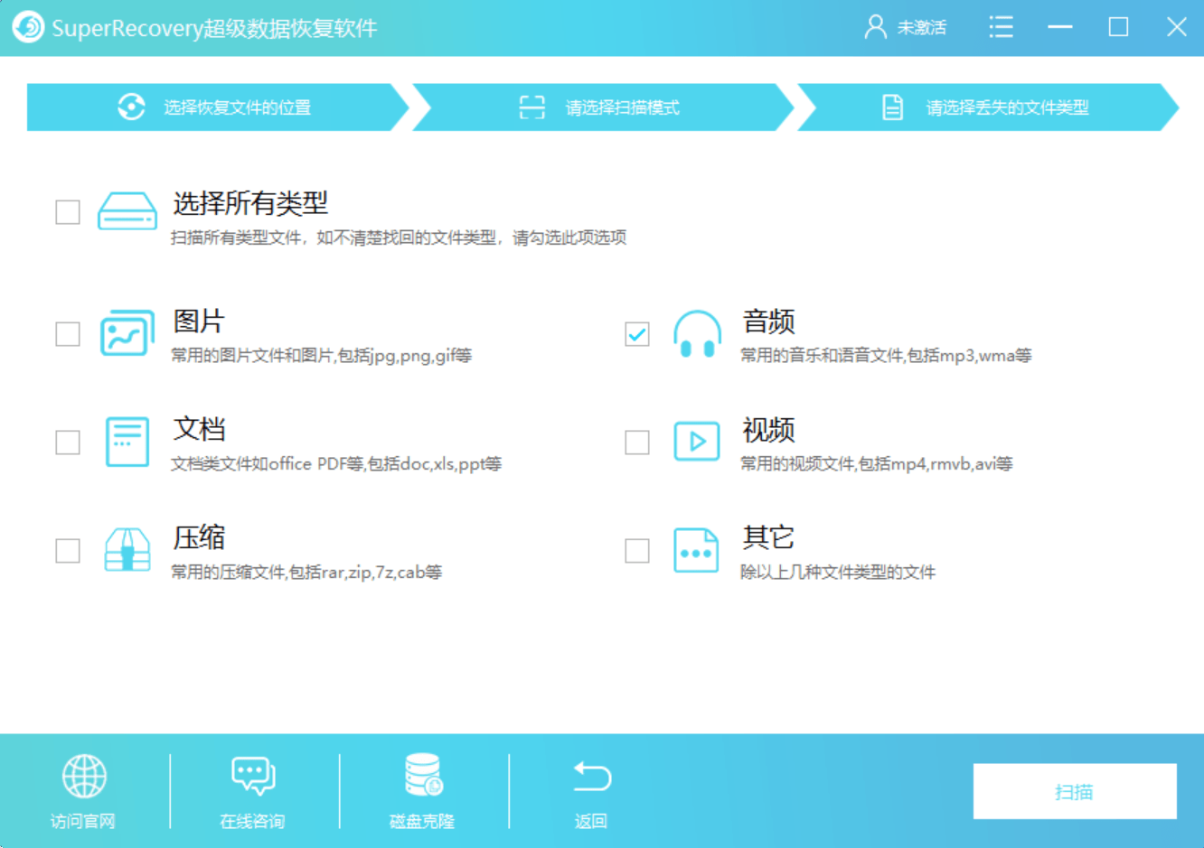Switch to the scan mode selection step
Image resolution: width=1204 pixels, height=848 pixels.
pyautogui.click(x=601, y=107)
